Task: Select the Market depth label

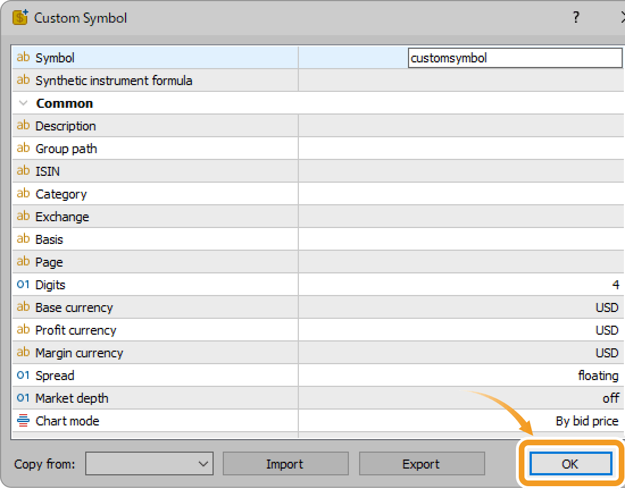Action: [72, 398]
